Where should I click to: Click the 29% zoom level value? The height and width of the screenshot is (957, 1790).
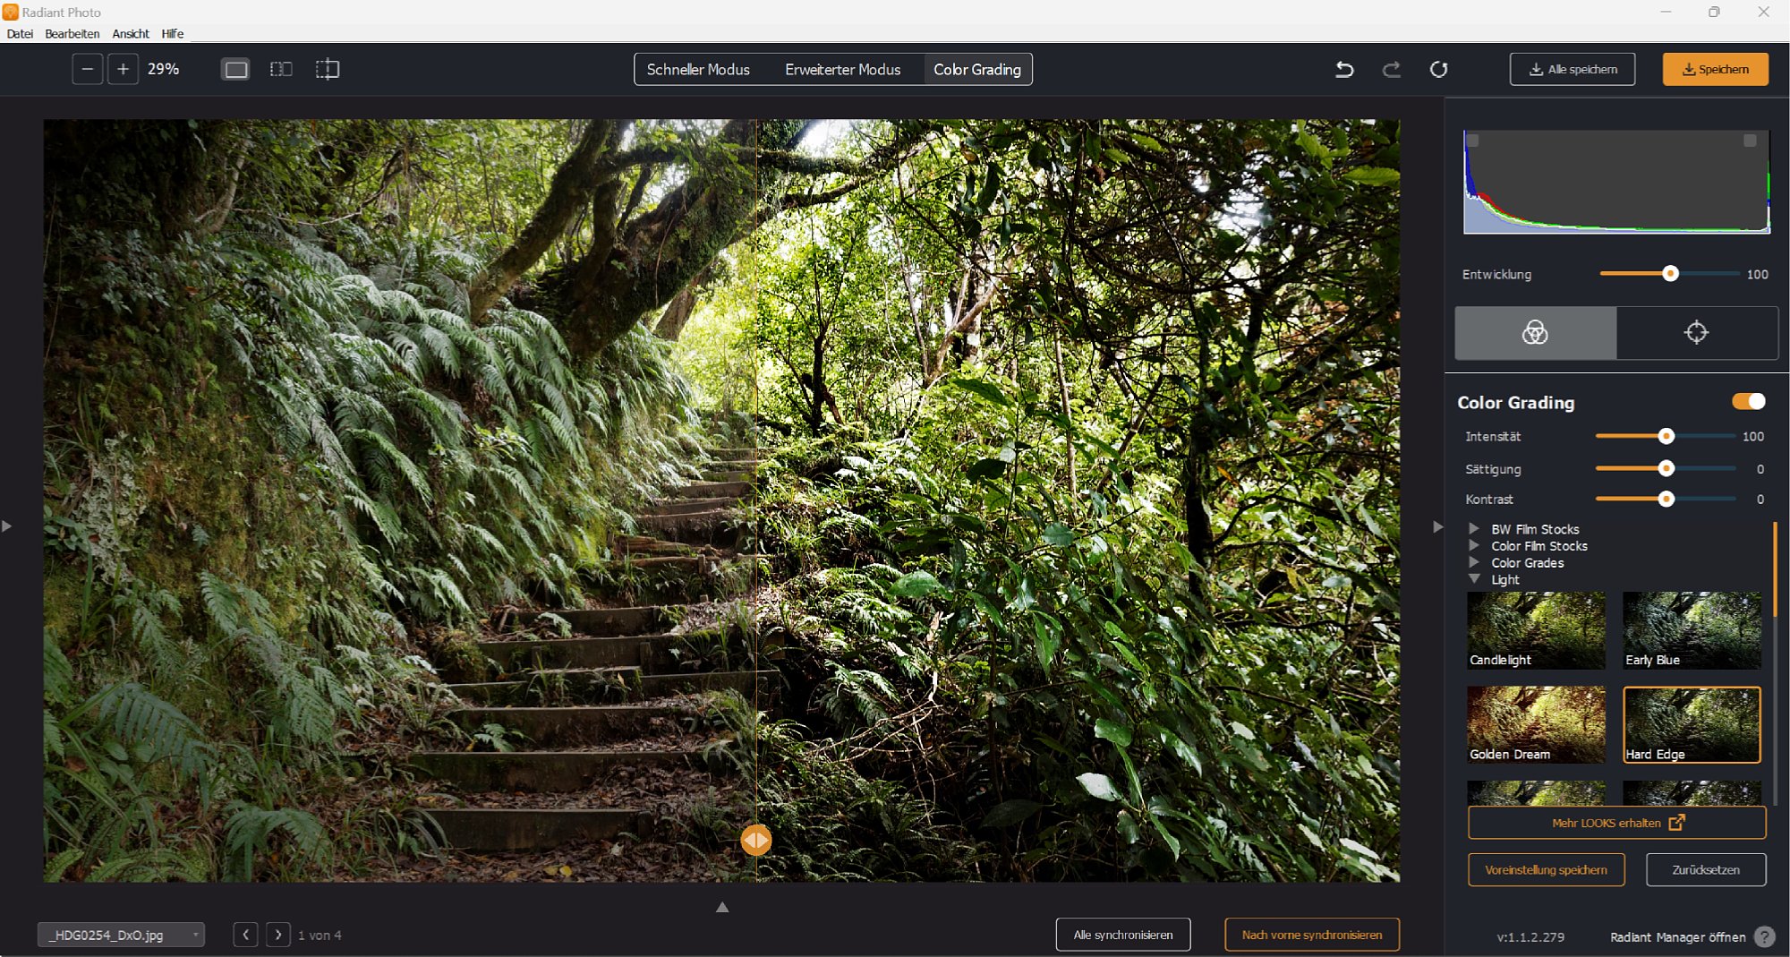click(x=164, y=69)
